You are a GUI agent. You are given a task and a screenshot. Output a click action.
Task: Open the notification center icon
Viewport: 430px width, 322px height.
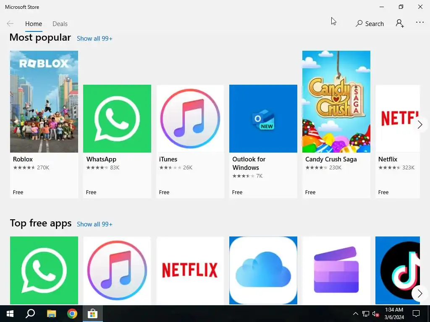tap(416, 314)
